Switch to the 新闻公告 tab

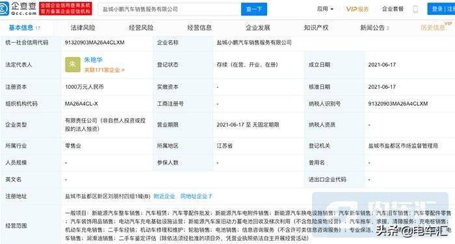click(374, 28)
